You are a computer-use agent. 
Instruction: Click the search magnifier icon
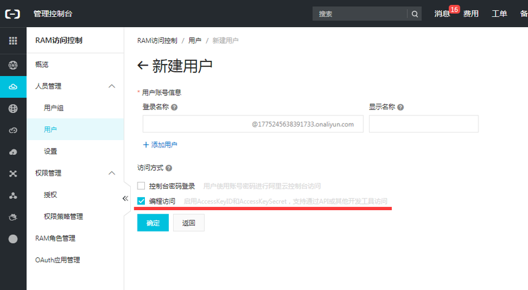(x=414, y=14)
